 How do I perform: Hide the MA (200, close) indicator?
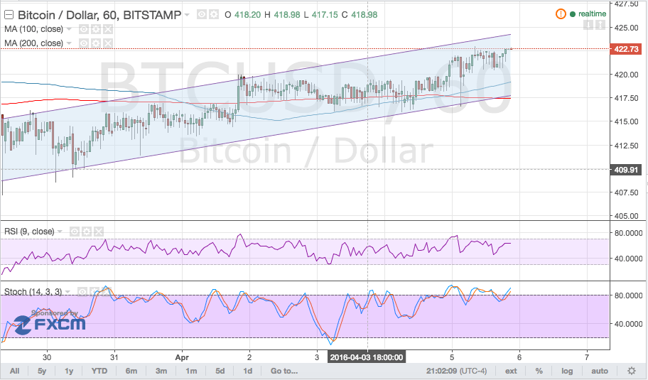(x=84, y=43)
